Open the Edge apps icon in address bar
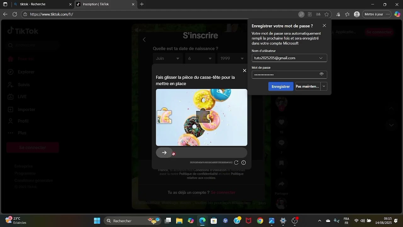The image size is (403, 227). pos(310,14)
